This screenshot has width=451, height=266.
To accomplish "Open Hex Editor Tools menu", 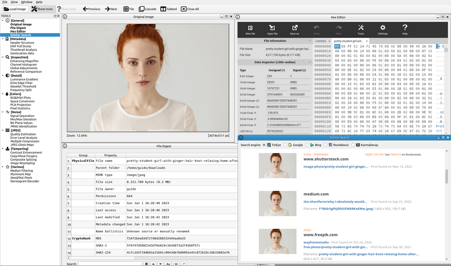I will coord(362,29).
